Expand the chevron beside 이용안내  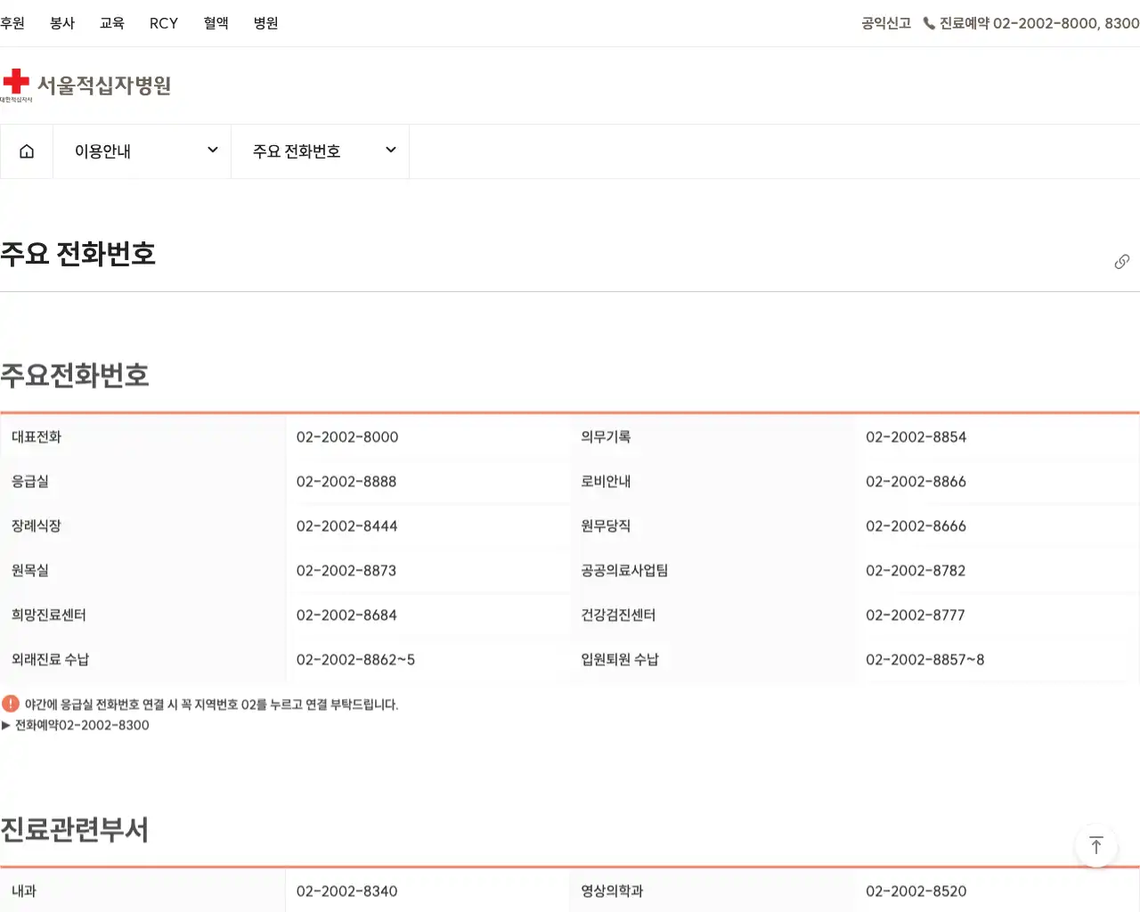coord(213,151)
